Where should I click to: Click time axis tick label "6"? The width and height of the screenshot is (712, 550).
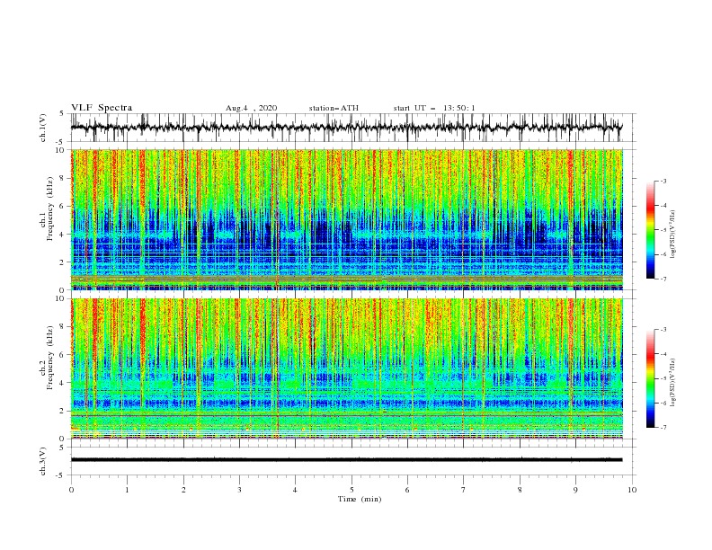click(x=407, y=490)
